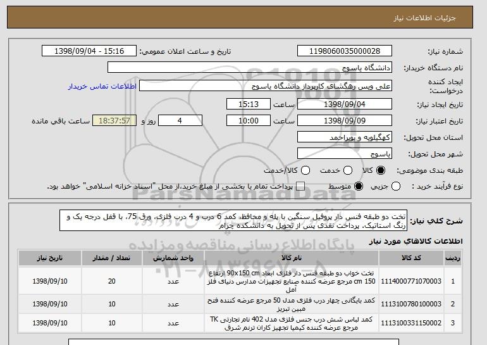The height and width of the screenshot is (345, 487).
Task: Click the remaining days field showing 4
Action: pos(180,121)
